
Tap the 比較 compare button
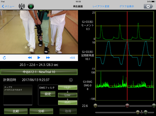16,111
